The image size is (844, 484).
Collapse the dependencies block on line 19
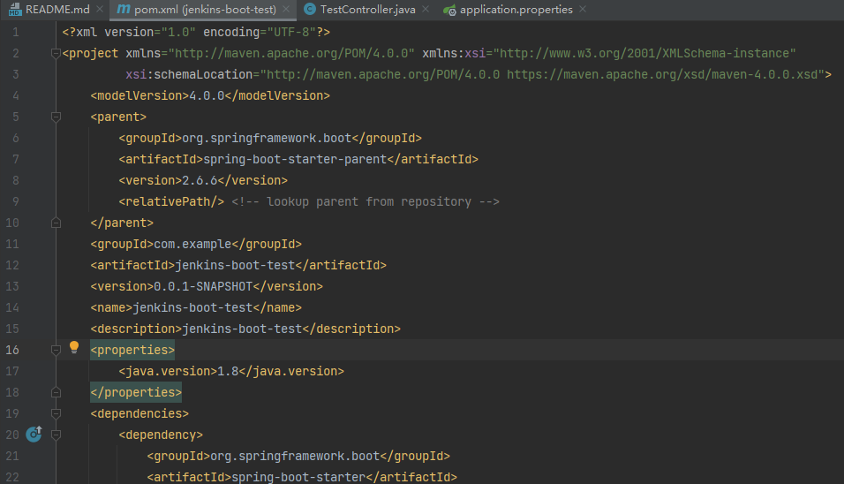(x=56, y=413)
